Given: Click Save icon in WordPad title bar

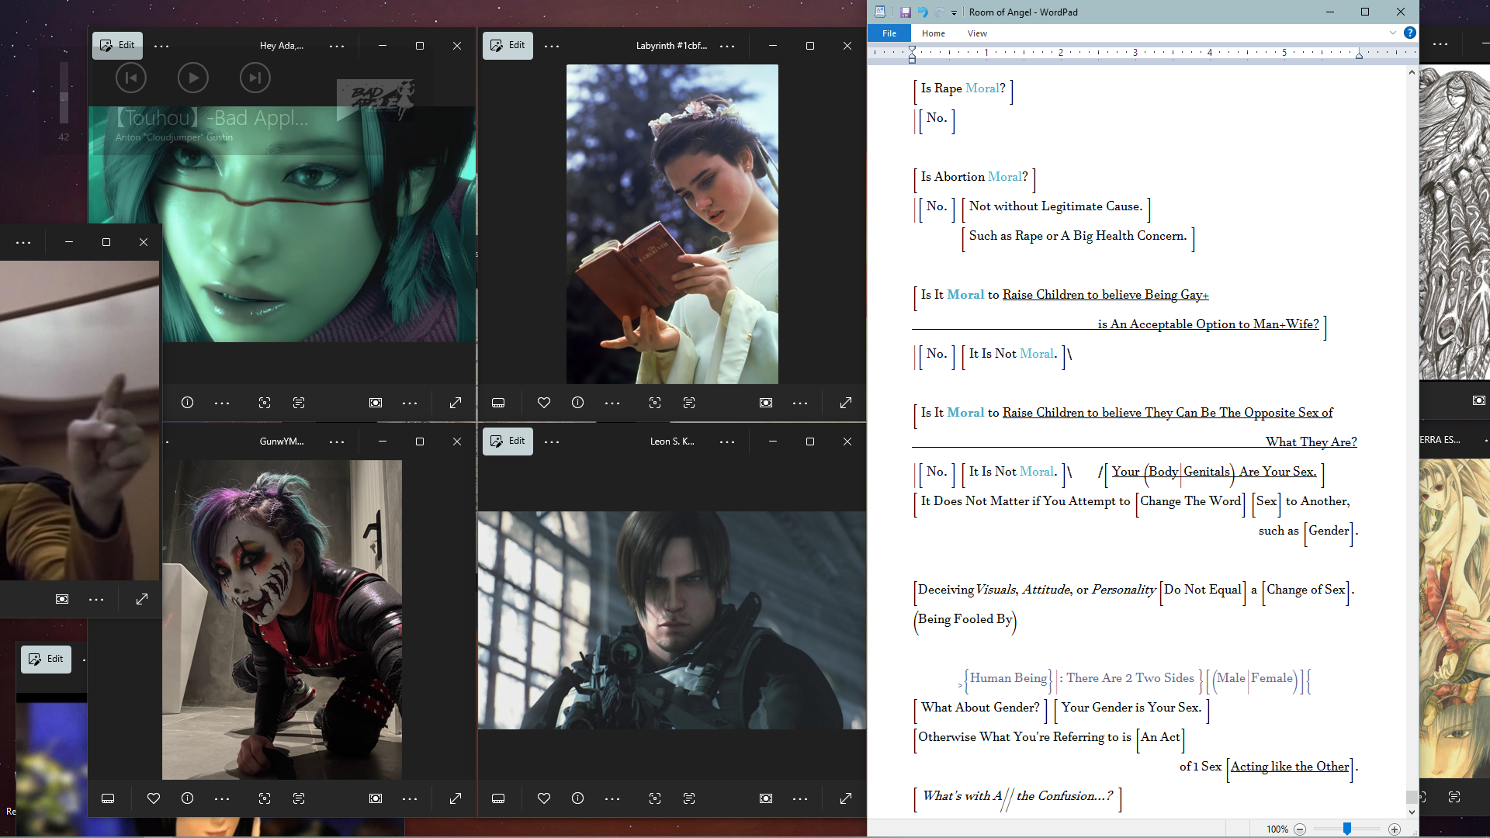Looking at the screenshot, I should click(905, 12).
